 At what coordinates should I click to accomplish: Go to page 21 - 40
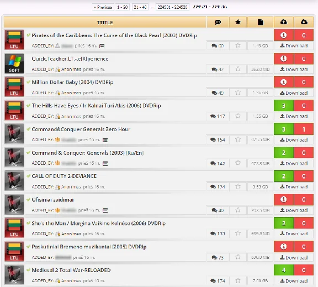pos(140,7)
